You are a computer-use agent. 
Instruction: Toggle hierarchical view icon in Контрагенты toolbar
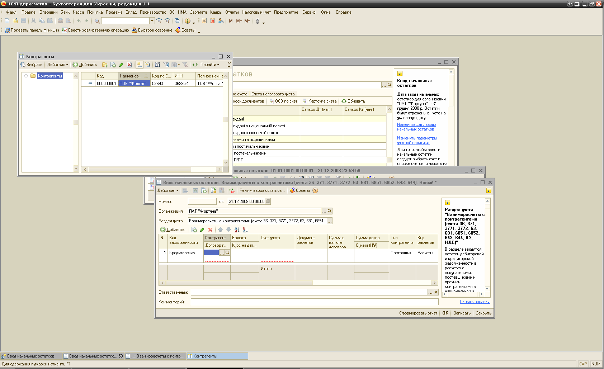pyautogui.click(x=139, y=65)
